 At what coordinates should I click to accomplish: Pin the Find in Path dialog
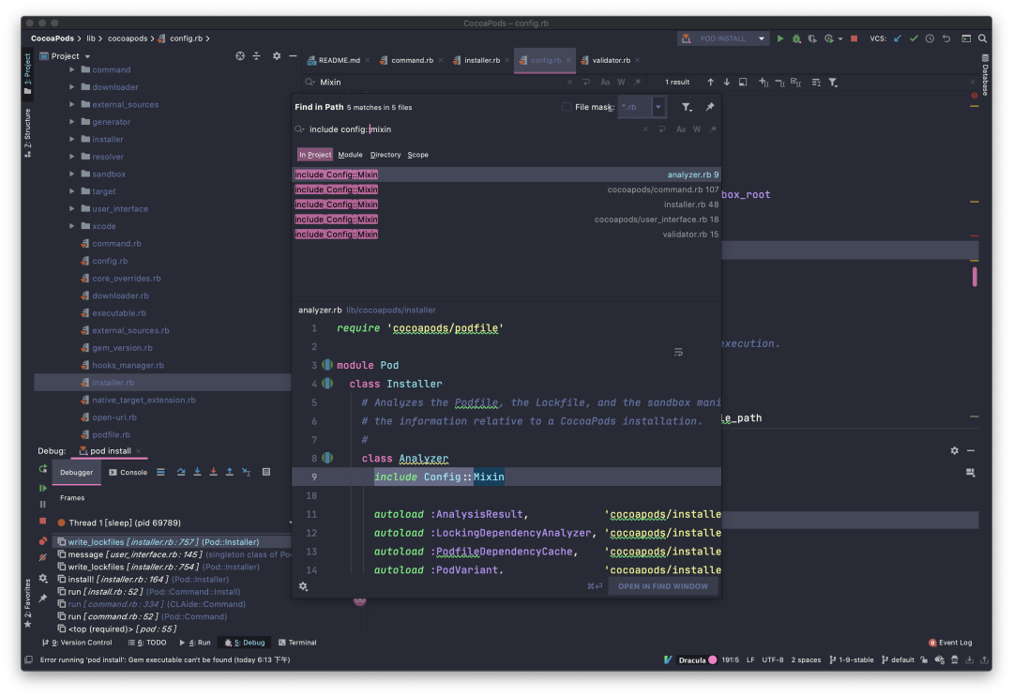coord(710,107)
